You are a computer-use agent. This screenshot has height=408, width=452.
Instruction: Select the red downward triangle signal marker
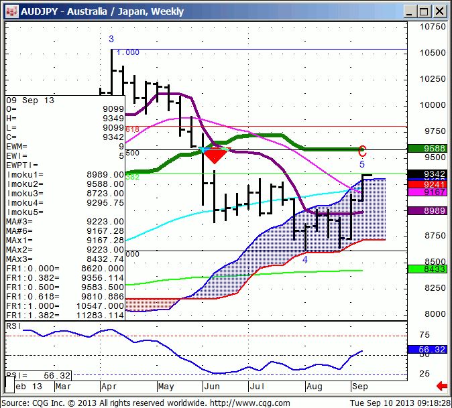tap(215, 156)
